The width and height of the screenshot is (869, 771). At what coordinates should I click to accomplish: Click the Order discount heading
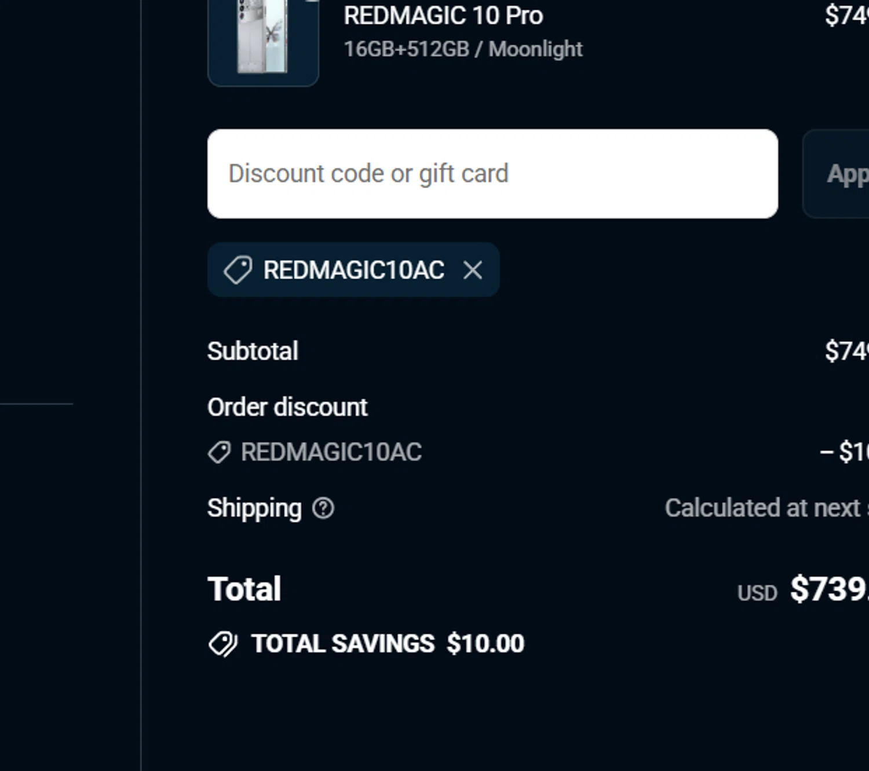(x=287, y=407)
